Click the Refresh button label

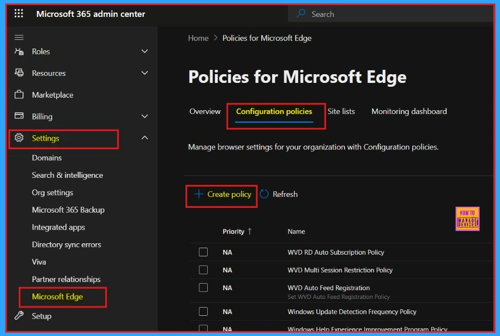click(285, 194)
